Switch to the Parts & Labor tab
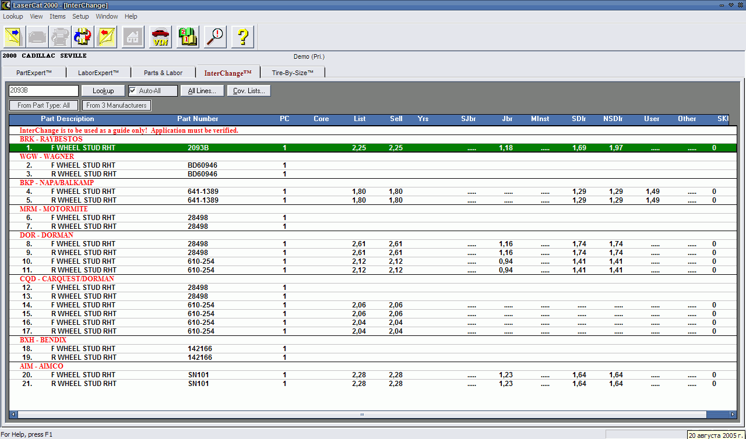 coord(163,73)
